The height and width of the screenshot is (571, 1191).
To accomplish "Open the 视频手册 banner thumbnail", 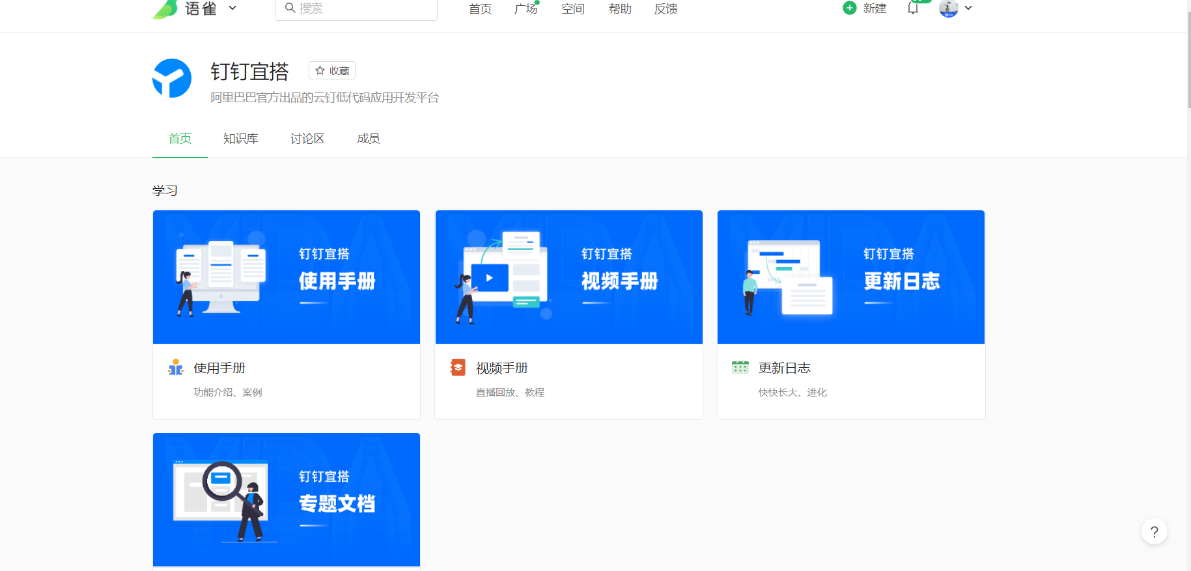I will [x=569, y=277].
